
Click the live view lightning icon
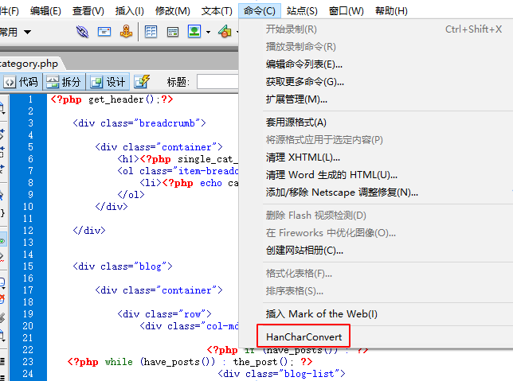tap(142, 81)
